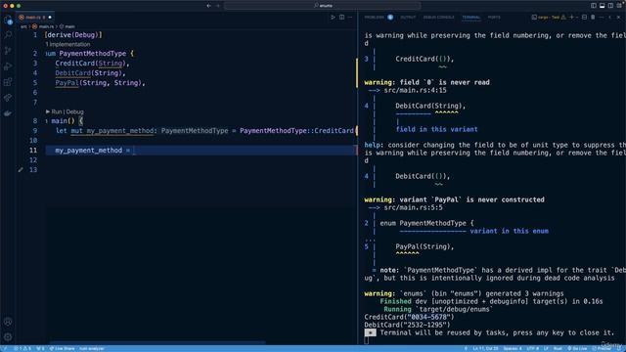Click src/main.rs:5:5 link in terminal

[413, 207]
